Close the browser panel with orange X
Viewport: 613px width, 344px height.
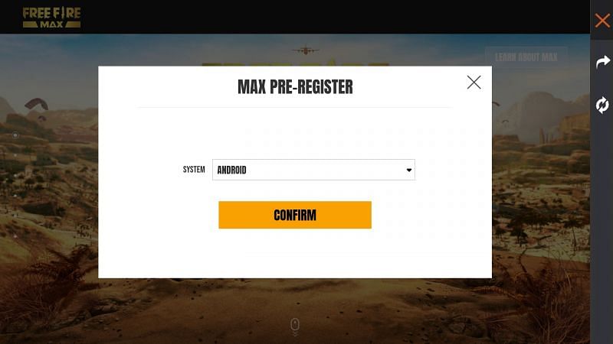[x=602, y=21]
